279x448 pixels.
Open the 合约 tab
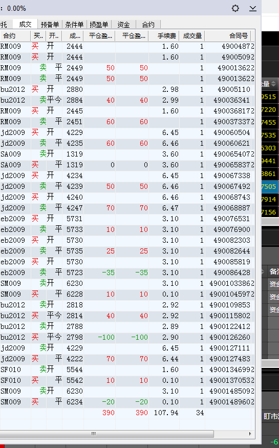click(x=148, y=25)
